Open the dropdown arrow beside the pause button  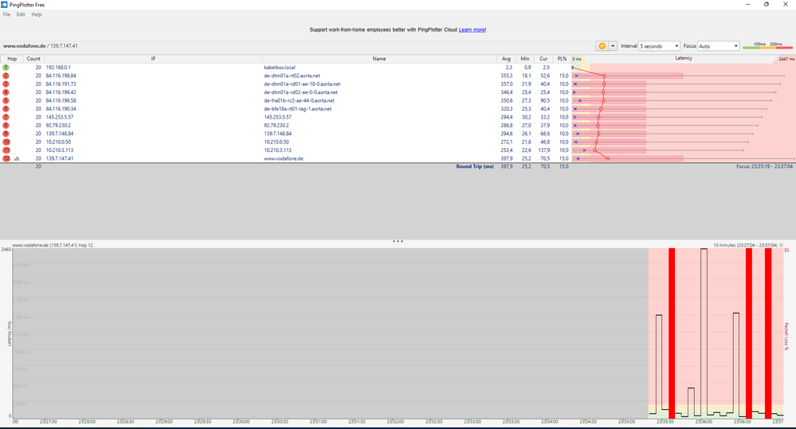pyautogui.click(x=613, y=45)
